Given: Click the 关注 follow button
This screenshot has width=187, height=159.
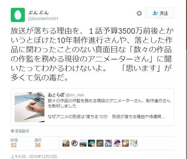Looking at the screenshot, I should pos(160,13).
